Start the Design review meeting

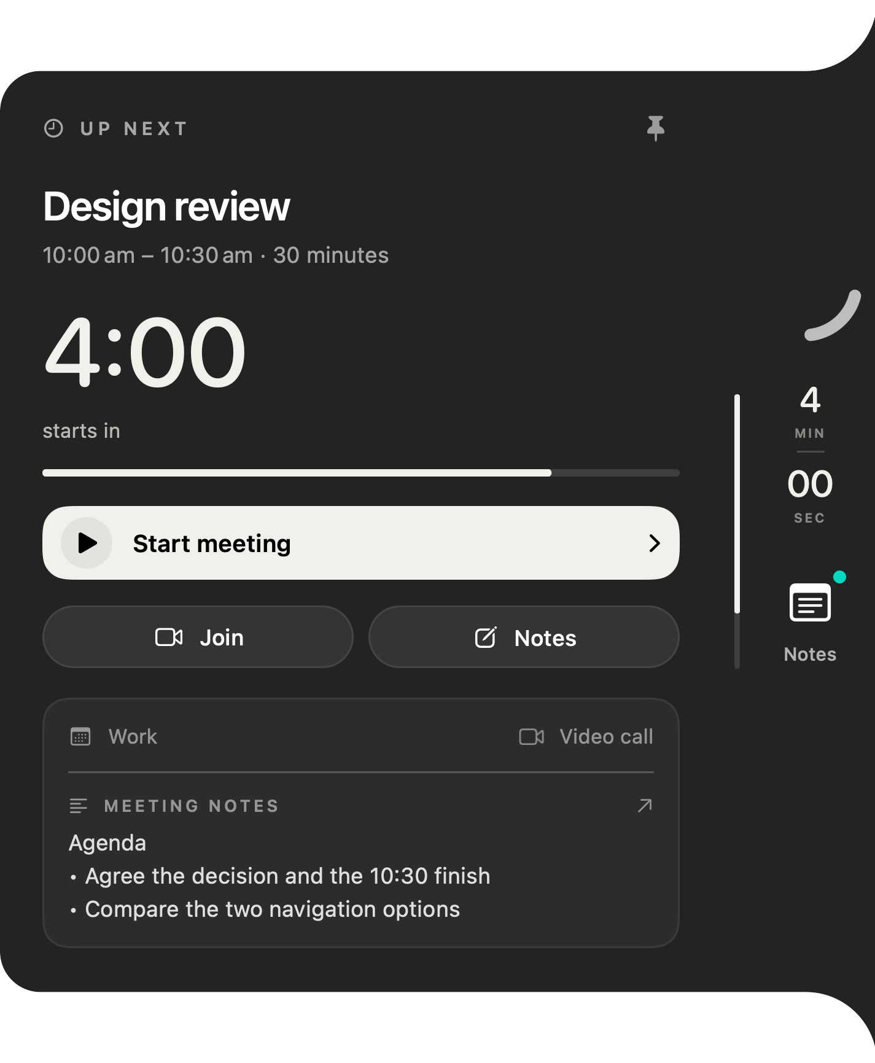click(x=360, y=543)
